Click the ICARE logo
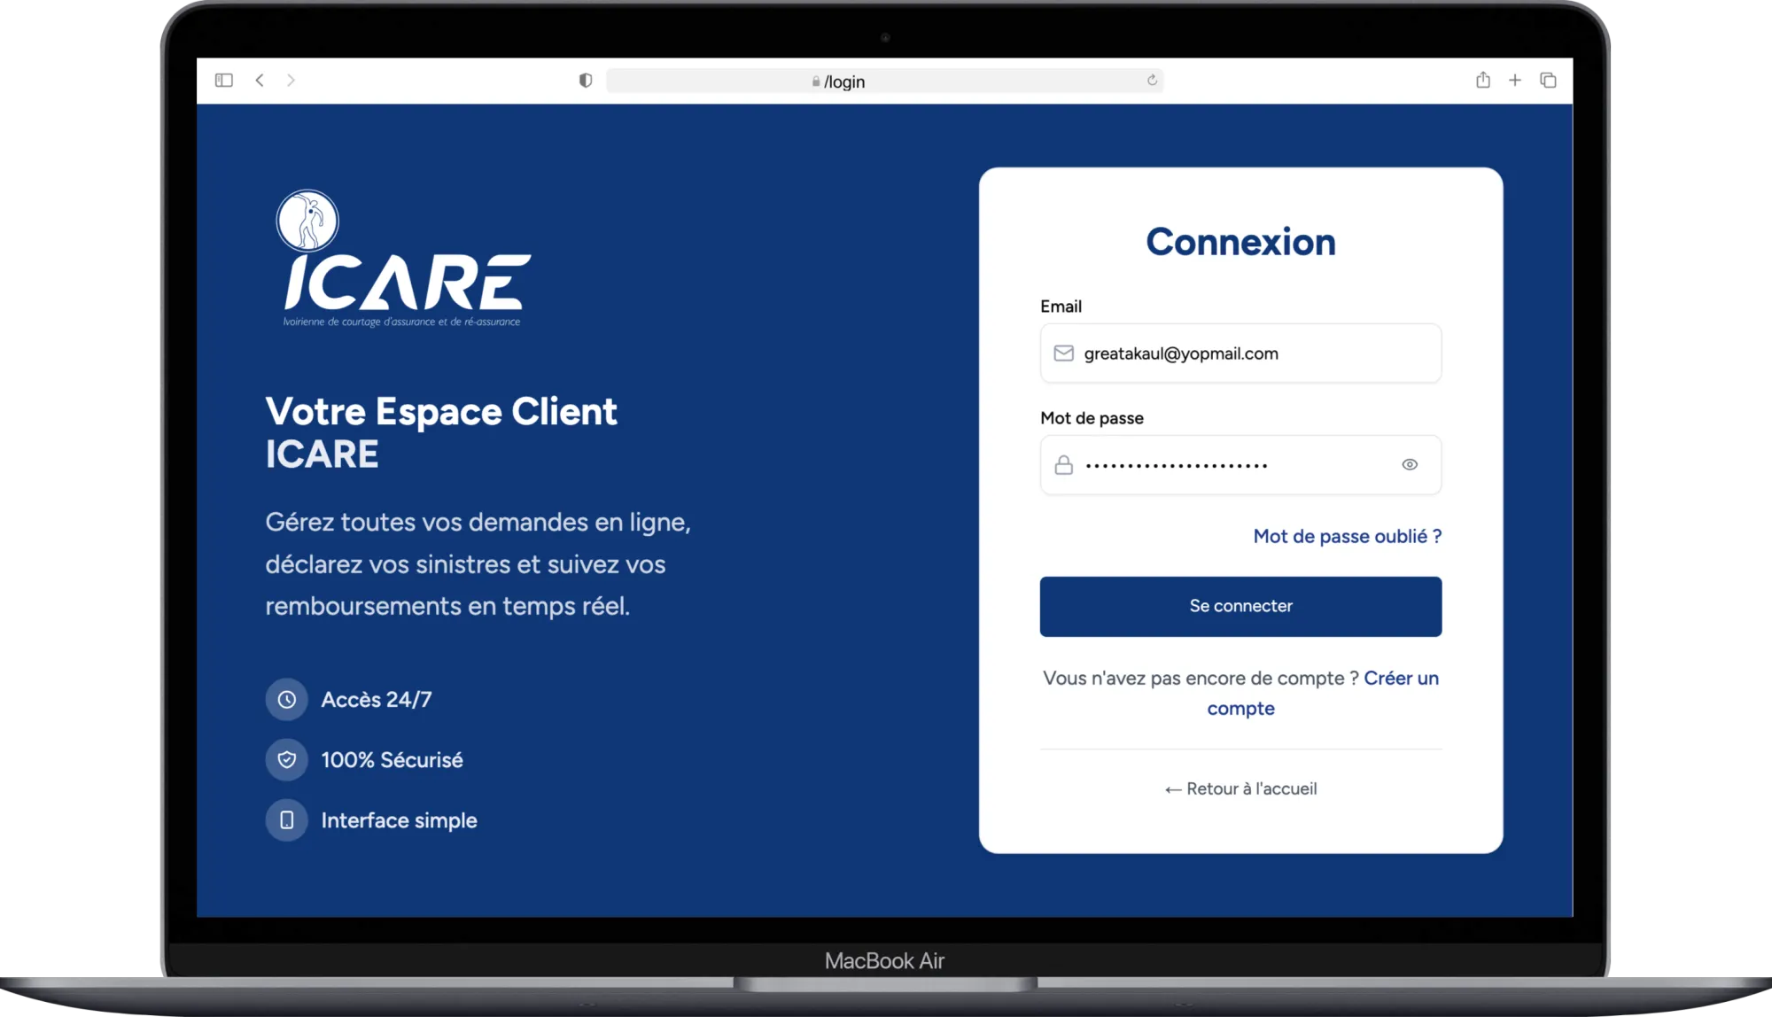This screenshot has height=1017, width=1772. click(x=404, y=259)
